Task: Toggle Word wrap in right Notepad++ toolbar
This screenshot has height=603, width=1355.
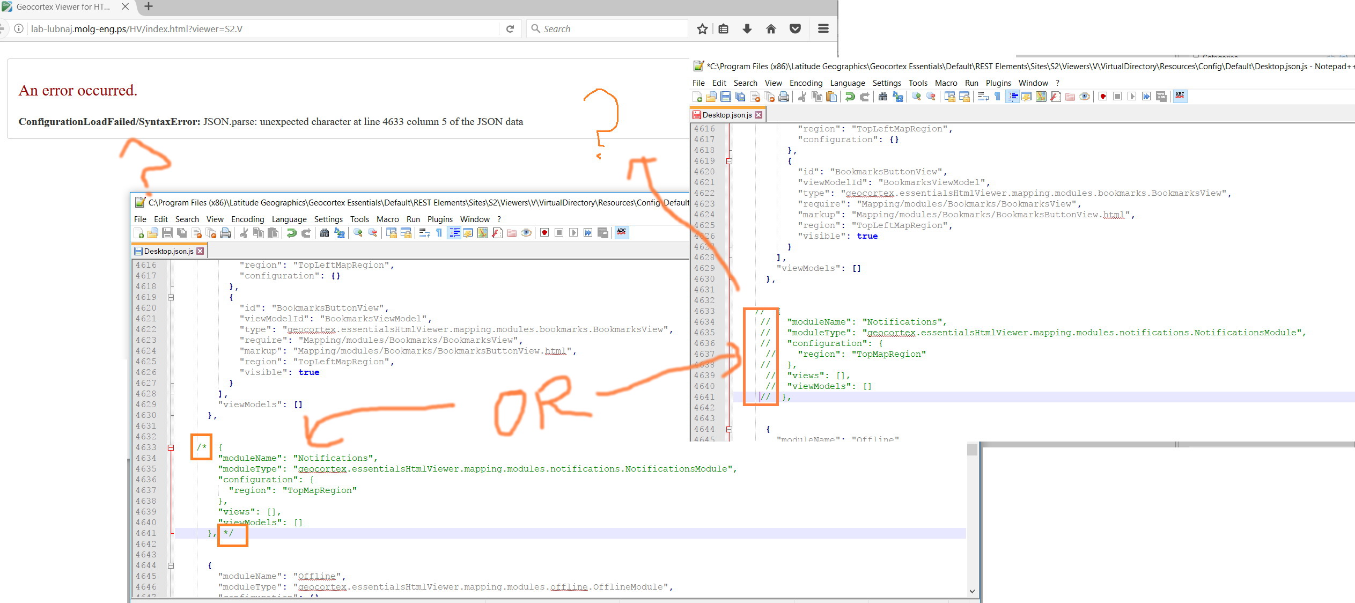Action: coord(983,97)
